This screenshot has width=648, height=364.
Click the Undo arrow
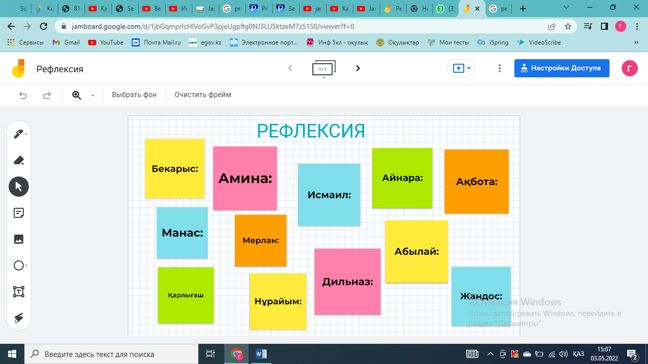(23, 95)
